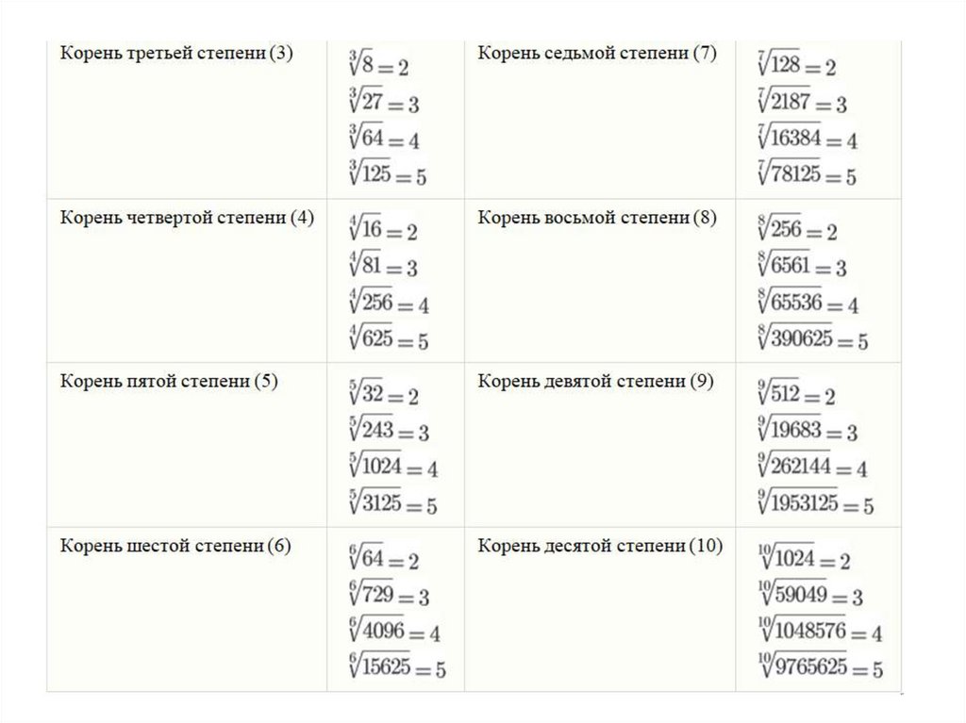This screenshot has width=966, height=723.
Task: Click the 'Корень третьей степени (3)' label
Action: tap(177, 54)
